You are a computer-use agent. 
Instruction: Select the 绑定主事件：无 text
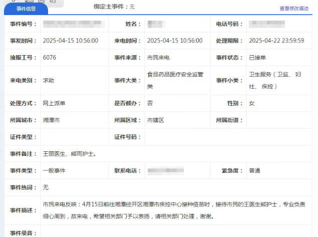[114, 7]
